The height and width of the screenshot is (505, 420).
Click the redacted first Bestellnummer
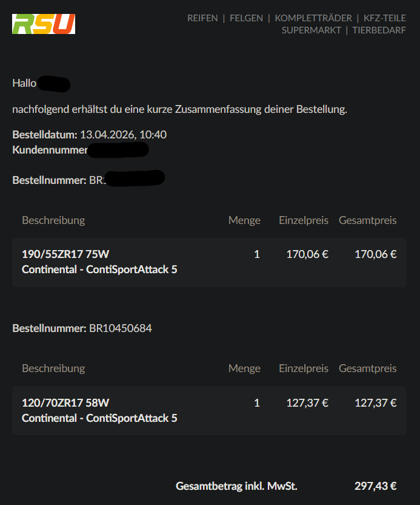135,179
